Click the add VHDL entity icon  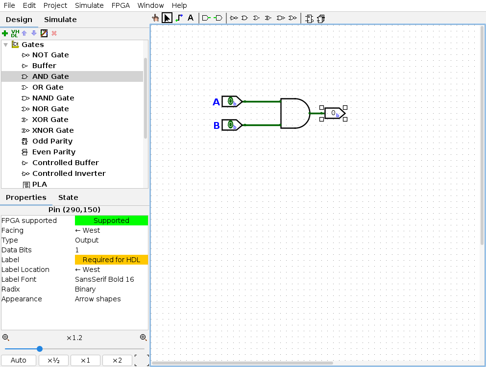tap(15, 33)
